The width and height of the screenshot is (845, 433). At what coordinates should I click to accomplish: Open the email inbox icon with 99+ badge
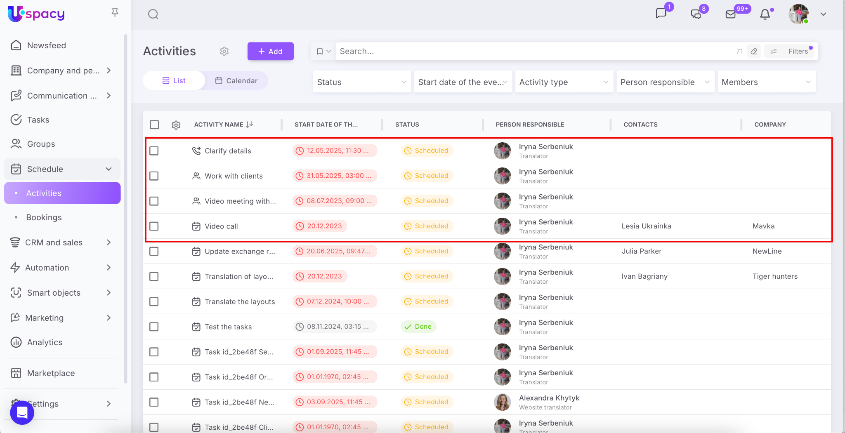[x=731, y=14]
